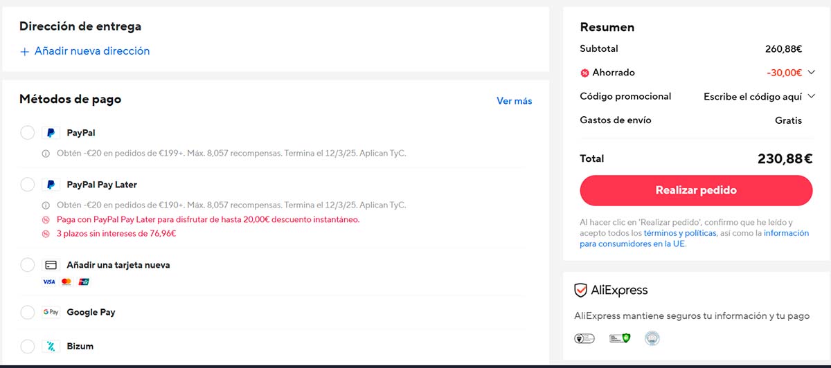Viewport: 831px width, 368px height.
Task: Select the PayPal Pay Later radio button
Action: 28,185
